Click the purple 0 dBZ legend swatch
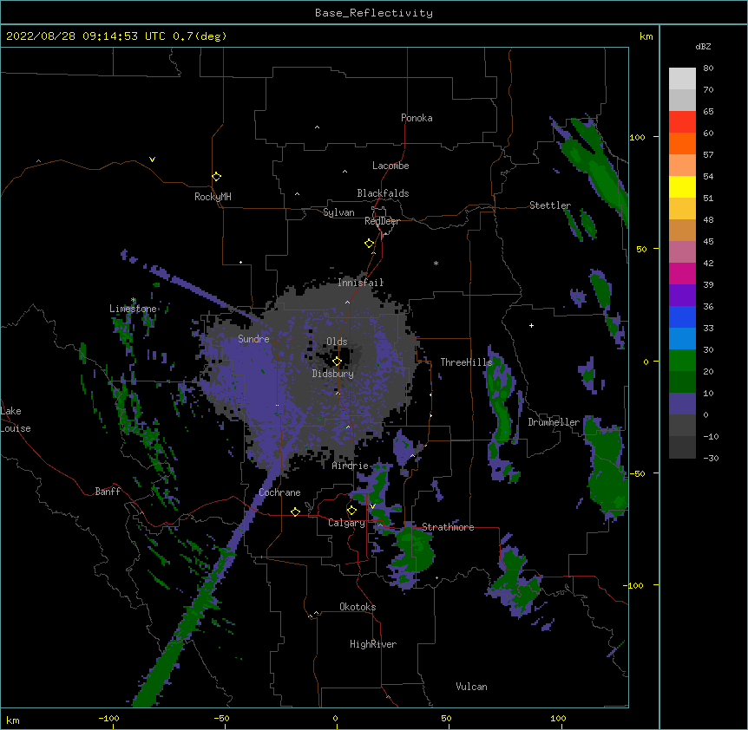Viewport: 748px width, 730px height. 682,404
